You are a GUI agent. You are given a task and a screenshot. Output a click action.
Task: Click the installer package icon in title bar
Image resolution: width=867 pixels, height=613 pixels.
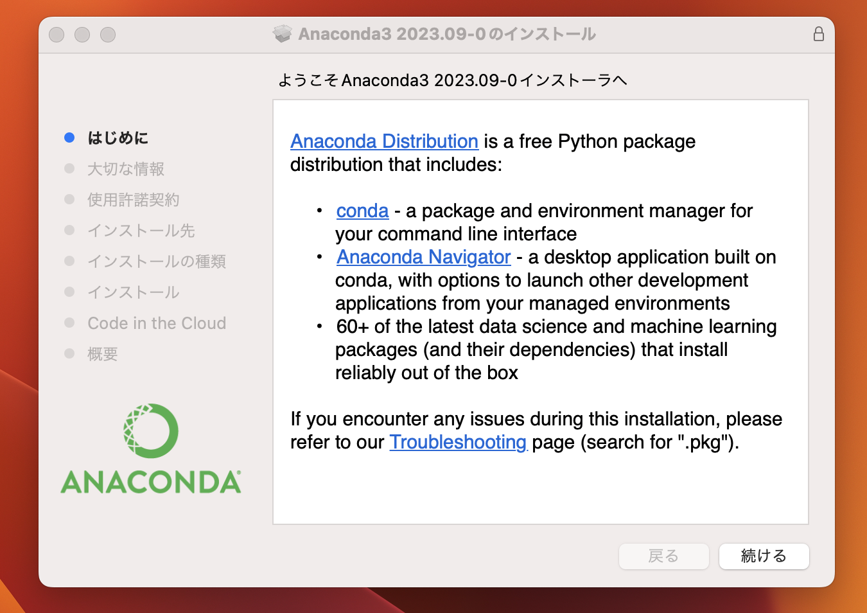click(x=281, y=35)
